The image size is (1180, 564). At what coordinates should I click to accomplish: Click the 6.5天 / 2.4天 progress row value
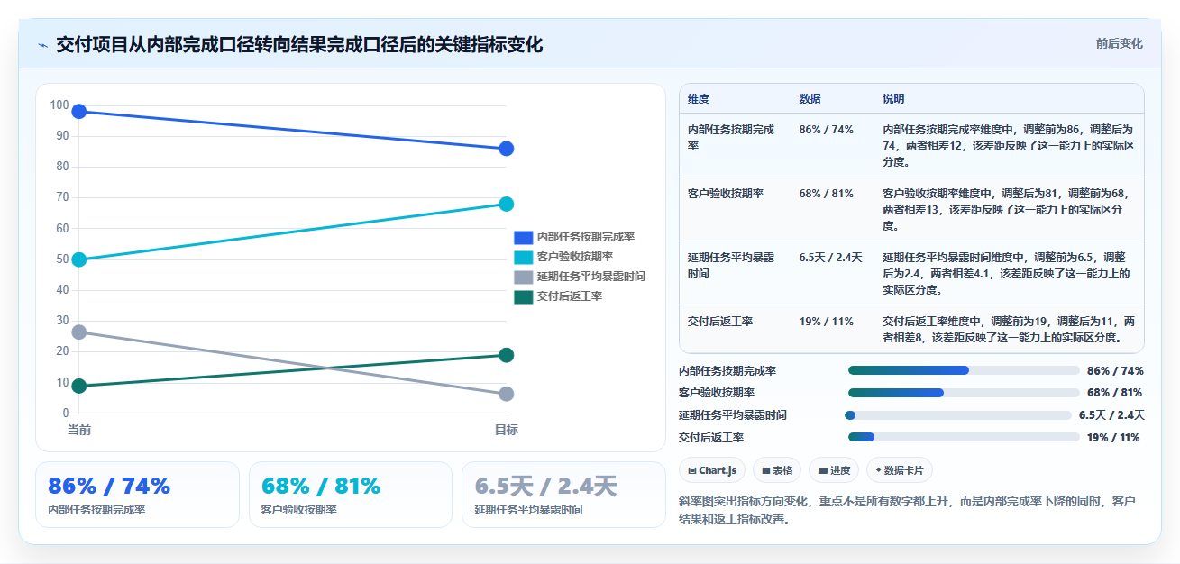1111,415
